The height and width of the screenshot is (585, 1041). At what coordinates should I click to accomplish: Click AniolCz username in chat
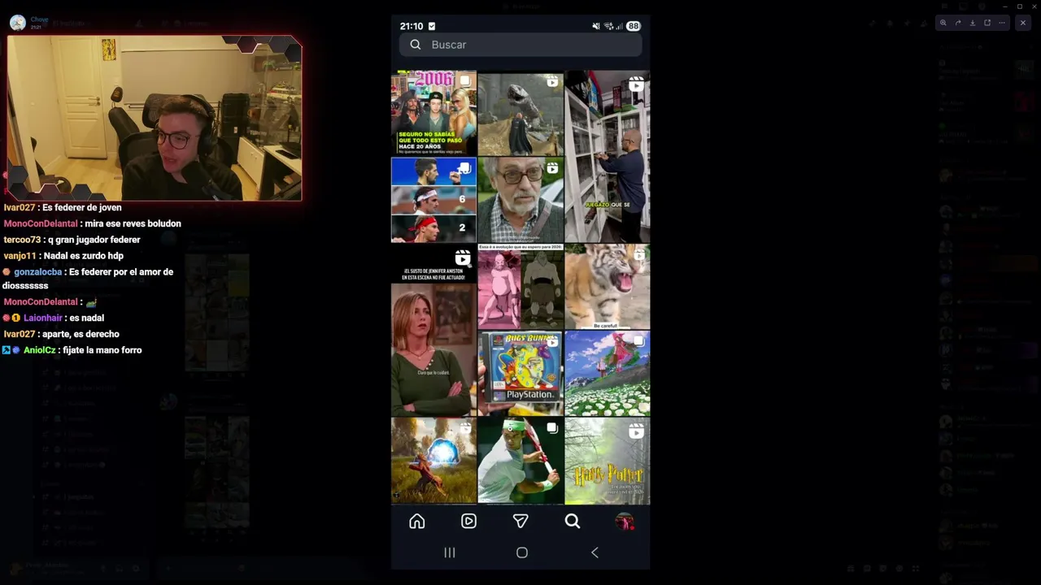click(x=39, y=350)
